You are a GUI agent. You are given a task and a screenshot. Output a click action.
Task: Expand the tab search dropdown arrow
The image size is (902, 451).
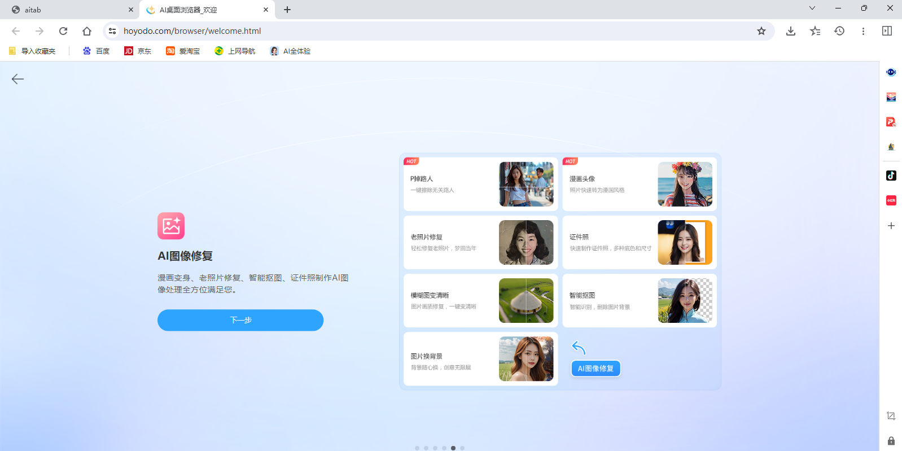pyautogui.click(x=812, y=8)
